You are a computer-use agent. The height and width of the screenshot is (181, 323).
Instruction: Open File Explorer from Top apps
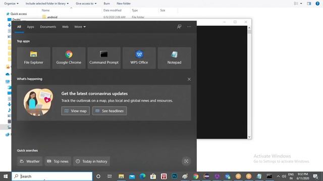coord(34,58)
